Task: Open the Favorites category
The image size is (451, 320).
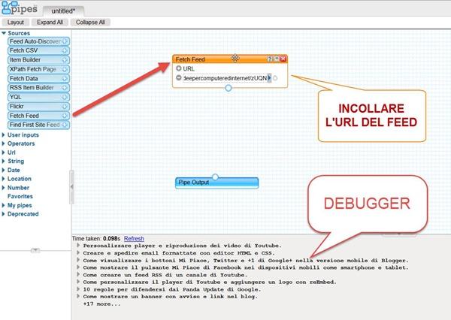Action: pos(20,196)
